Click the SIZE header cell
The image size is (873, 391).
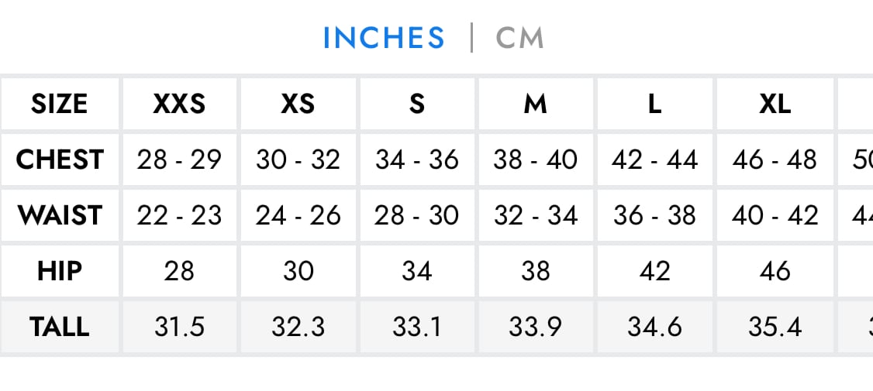coord(60,104)
